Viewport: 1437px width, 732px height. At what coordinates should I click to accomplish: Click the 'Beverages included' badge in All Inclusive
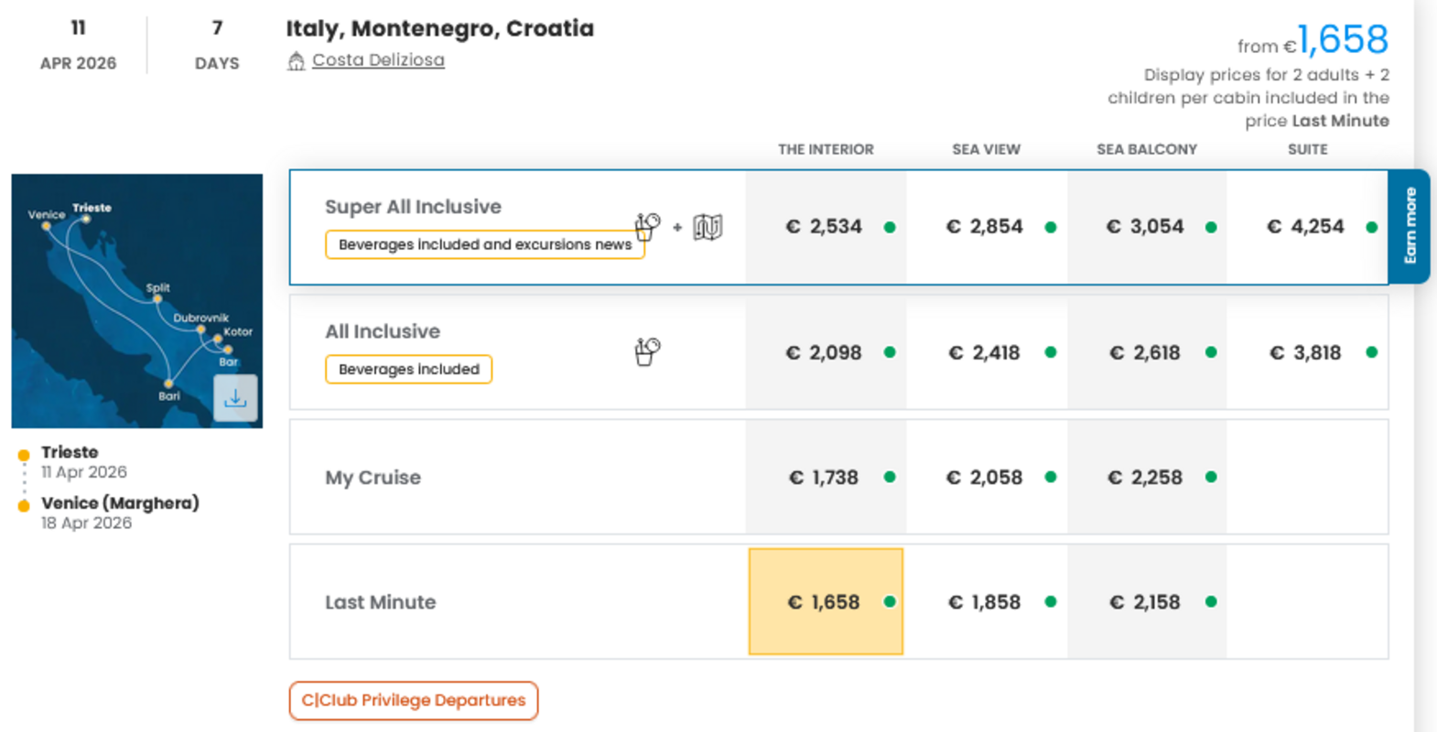pos(408,370)
